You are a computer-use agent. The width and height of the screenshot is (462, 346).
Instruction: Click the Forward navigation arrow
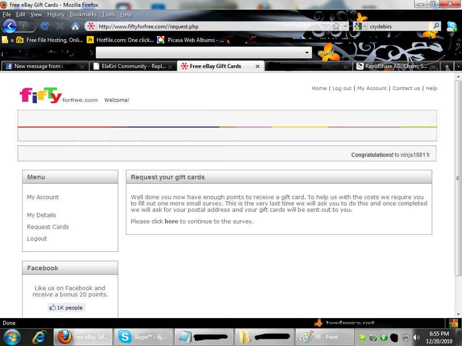[x=23, y=27]
